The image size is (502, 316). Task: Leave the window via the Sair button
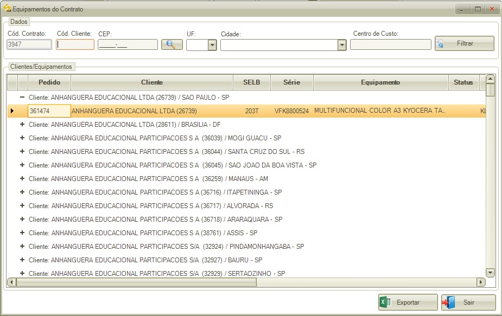(x=468, y=302)
